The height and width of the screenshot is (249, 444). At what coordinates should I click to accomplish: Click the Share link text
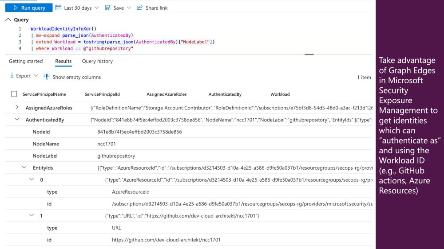[x=157, y=8]
